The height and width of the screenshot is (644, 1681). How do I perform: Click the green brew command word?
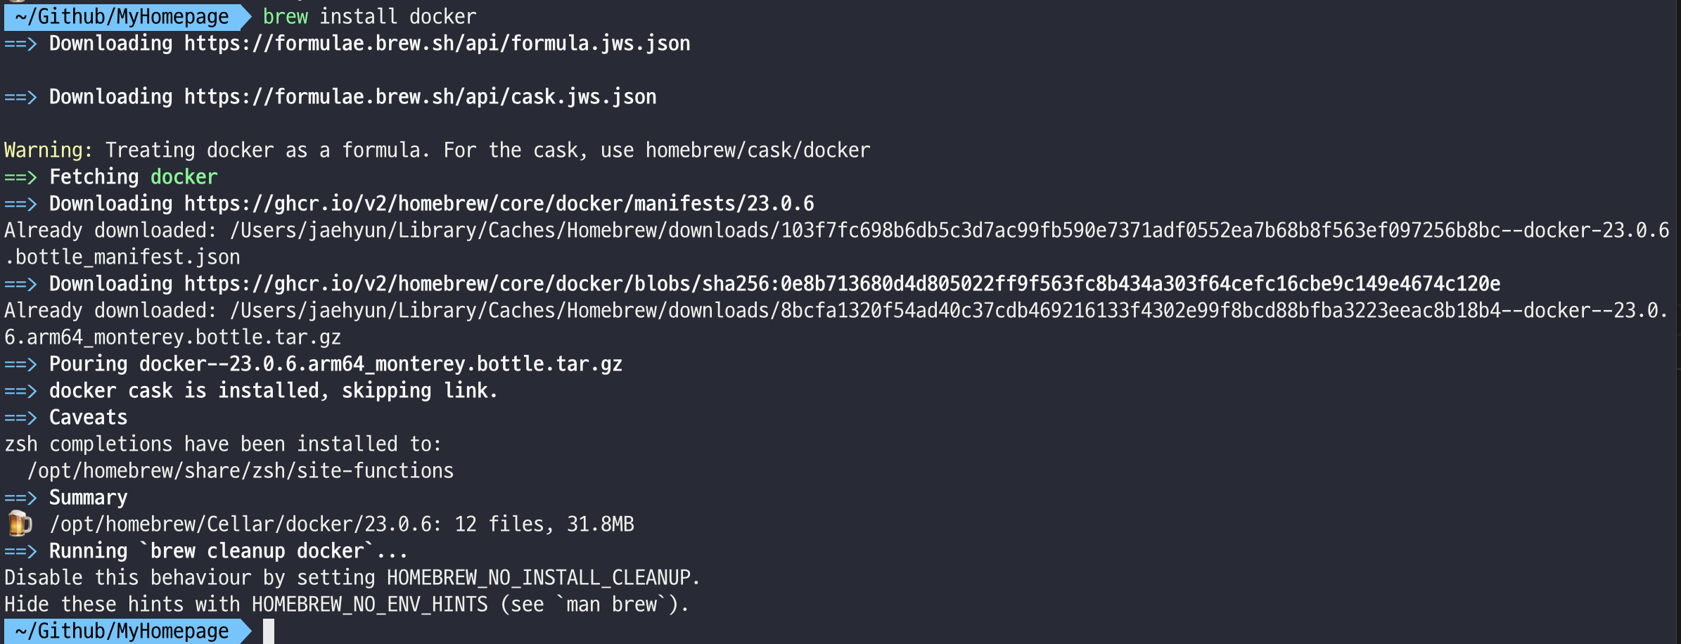pos(285,17)
